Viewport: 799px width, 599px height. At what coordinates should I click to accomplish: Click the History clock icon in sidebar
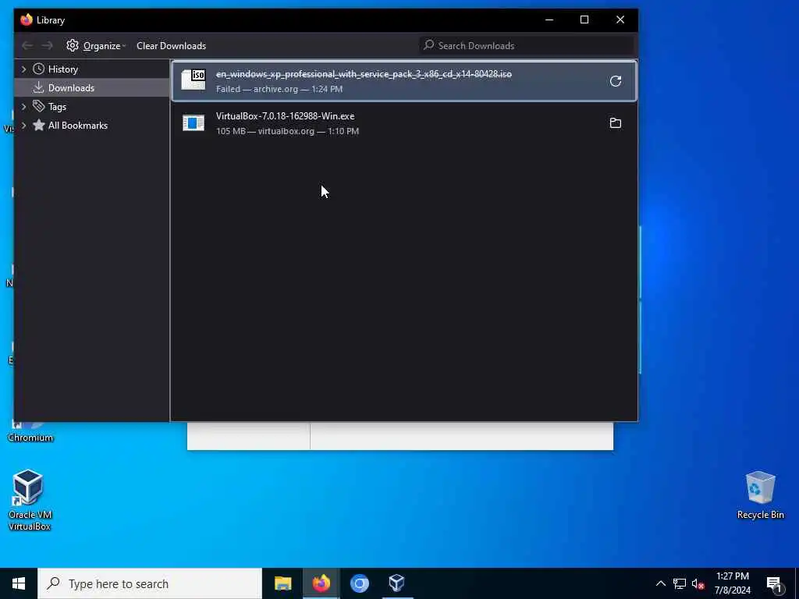click(39, 69)
